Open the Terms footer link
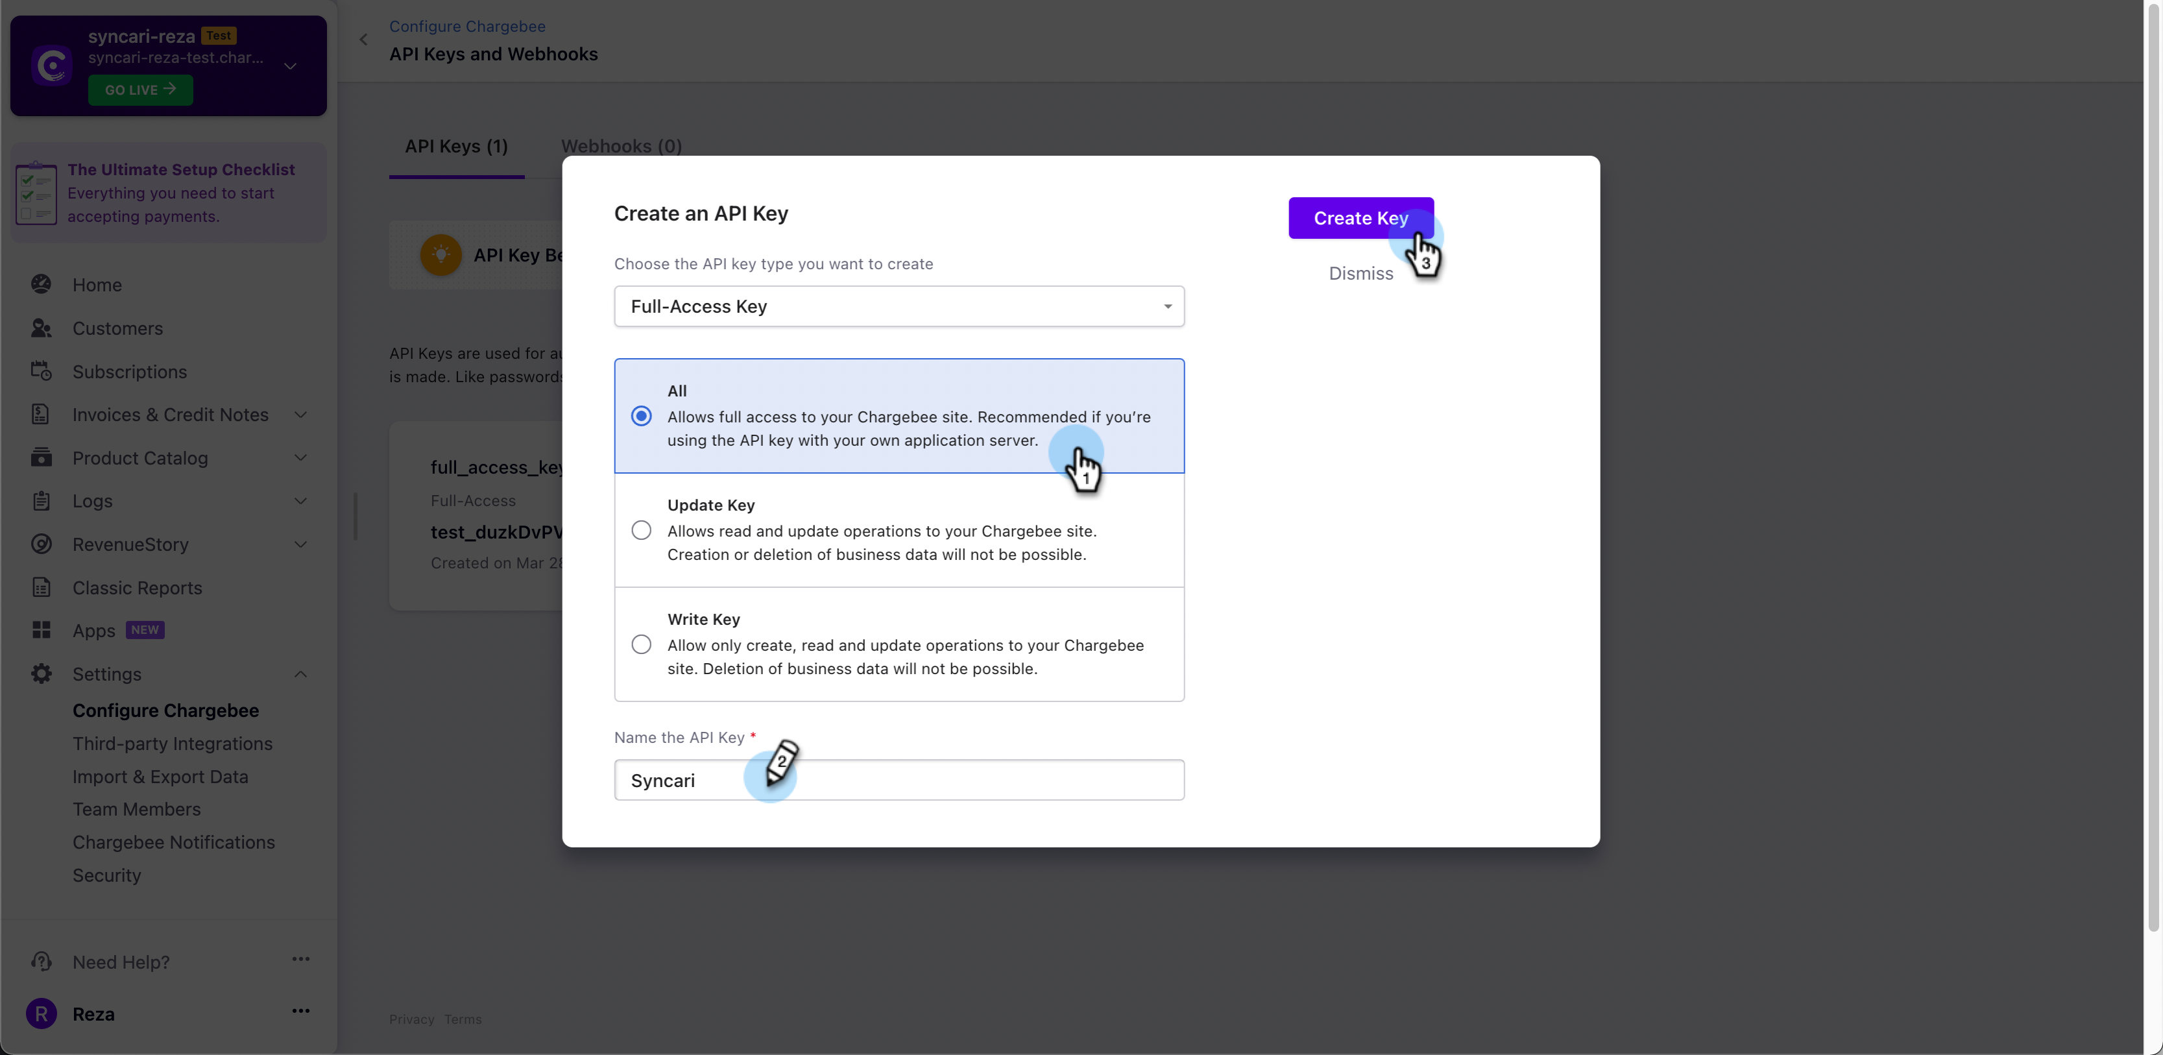The image size is (2163, 1055). click(x=463, y=1020)
